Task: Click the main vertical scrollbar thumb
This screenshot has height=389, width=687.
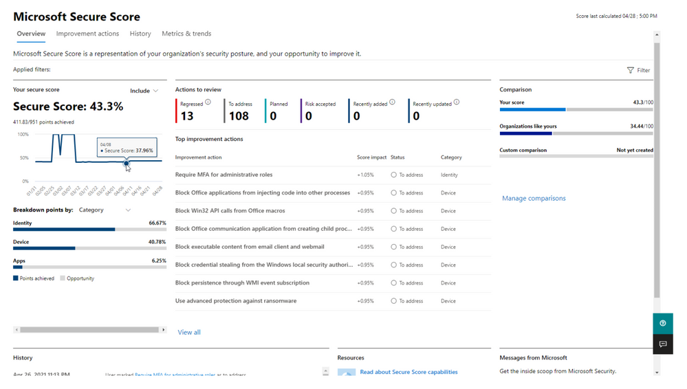Action: click(657, 170)
